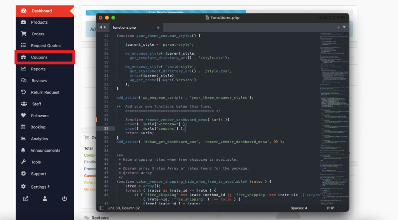This screenshot has height=220, width=398.
Task: Click the Products briefcase icon
Action: 23,22
